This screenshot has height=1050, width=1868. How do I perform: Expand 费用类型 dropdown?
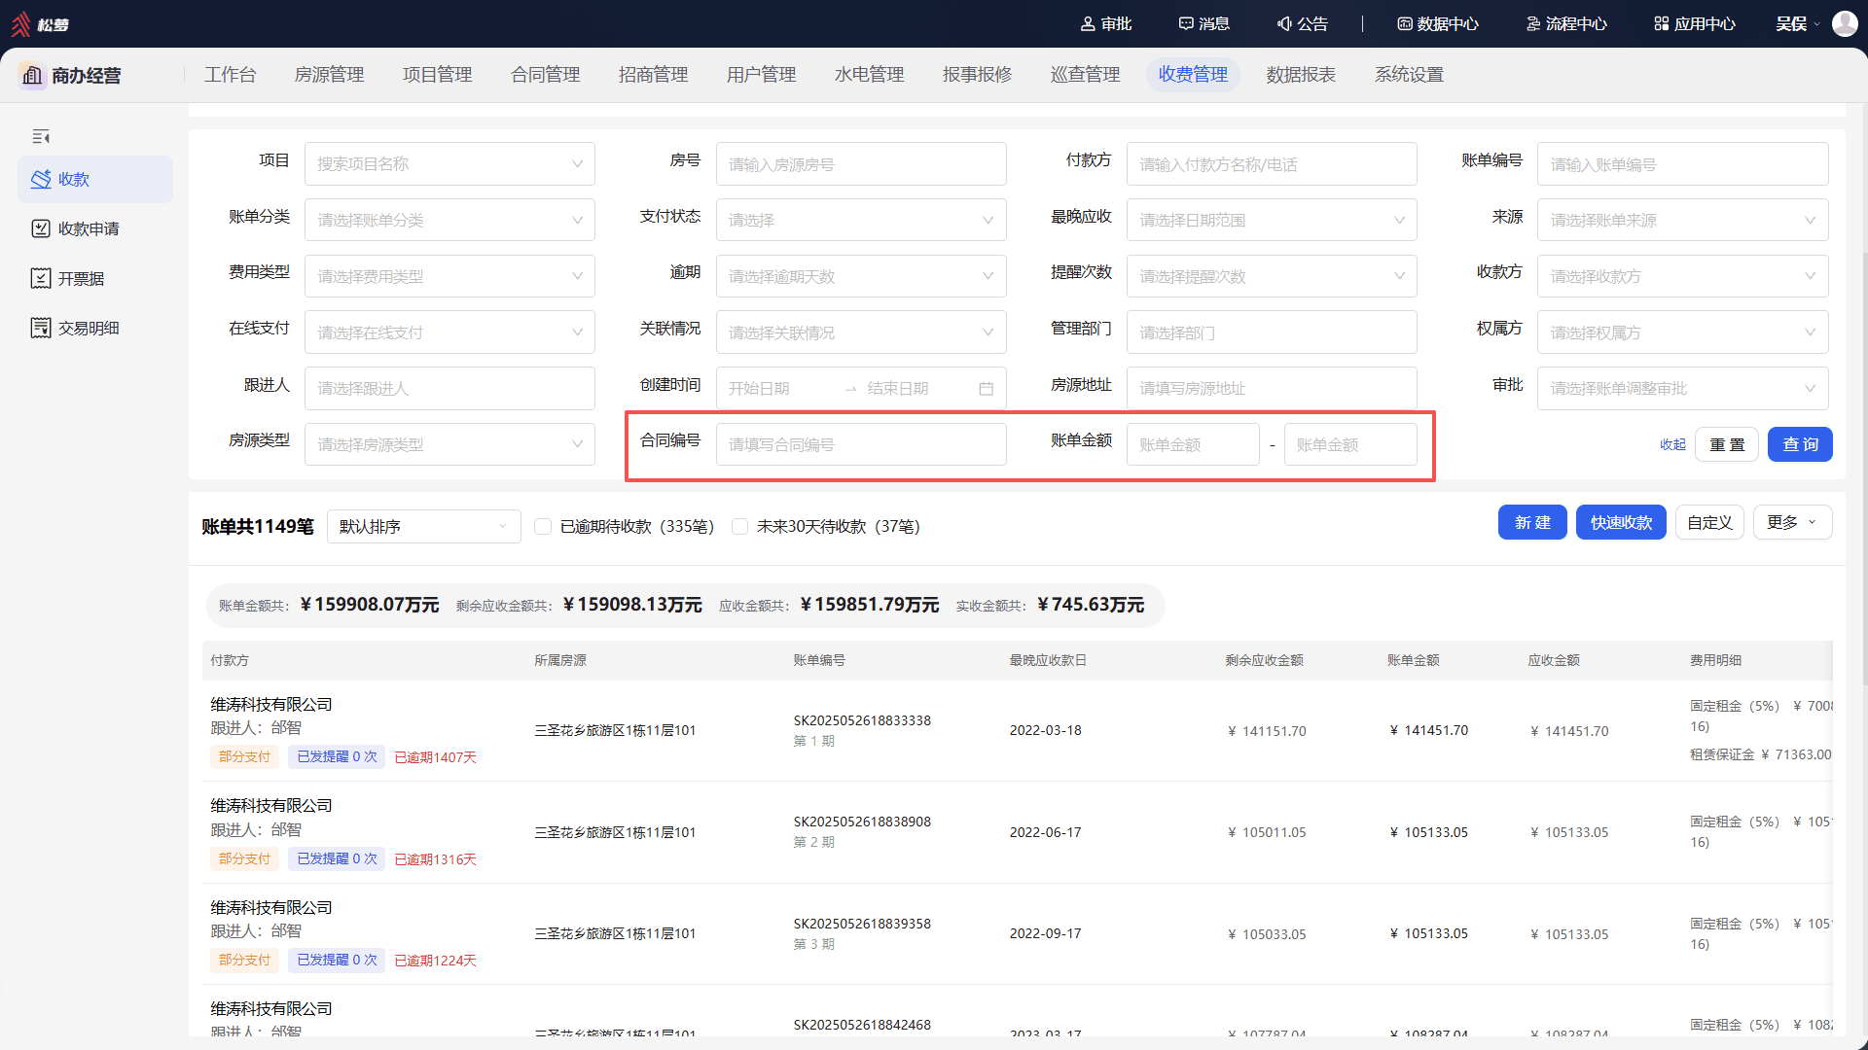[449, 277]
